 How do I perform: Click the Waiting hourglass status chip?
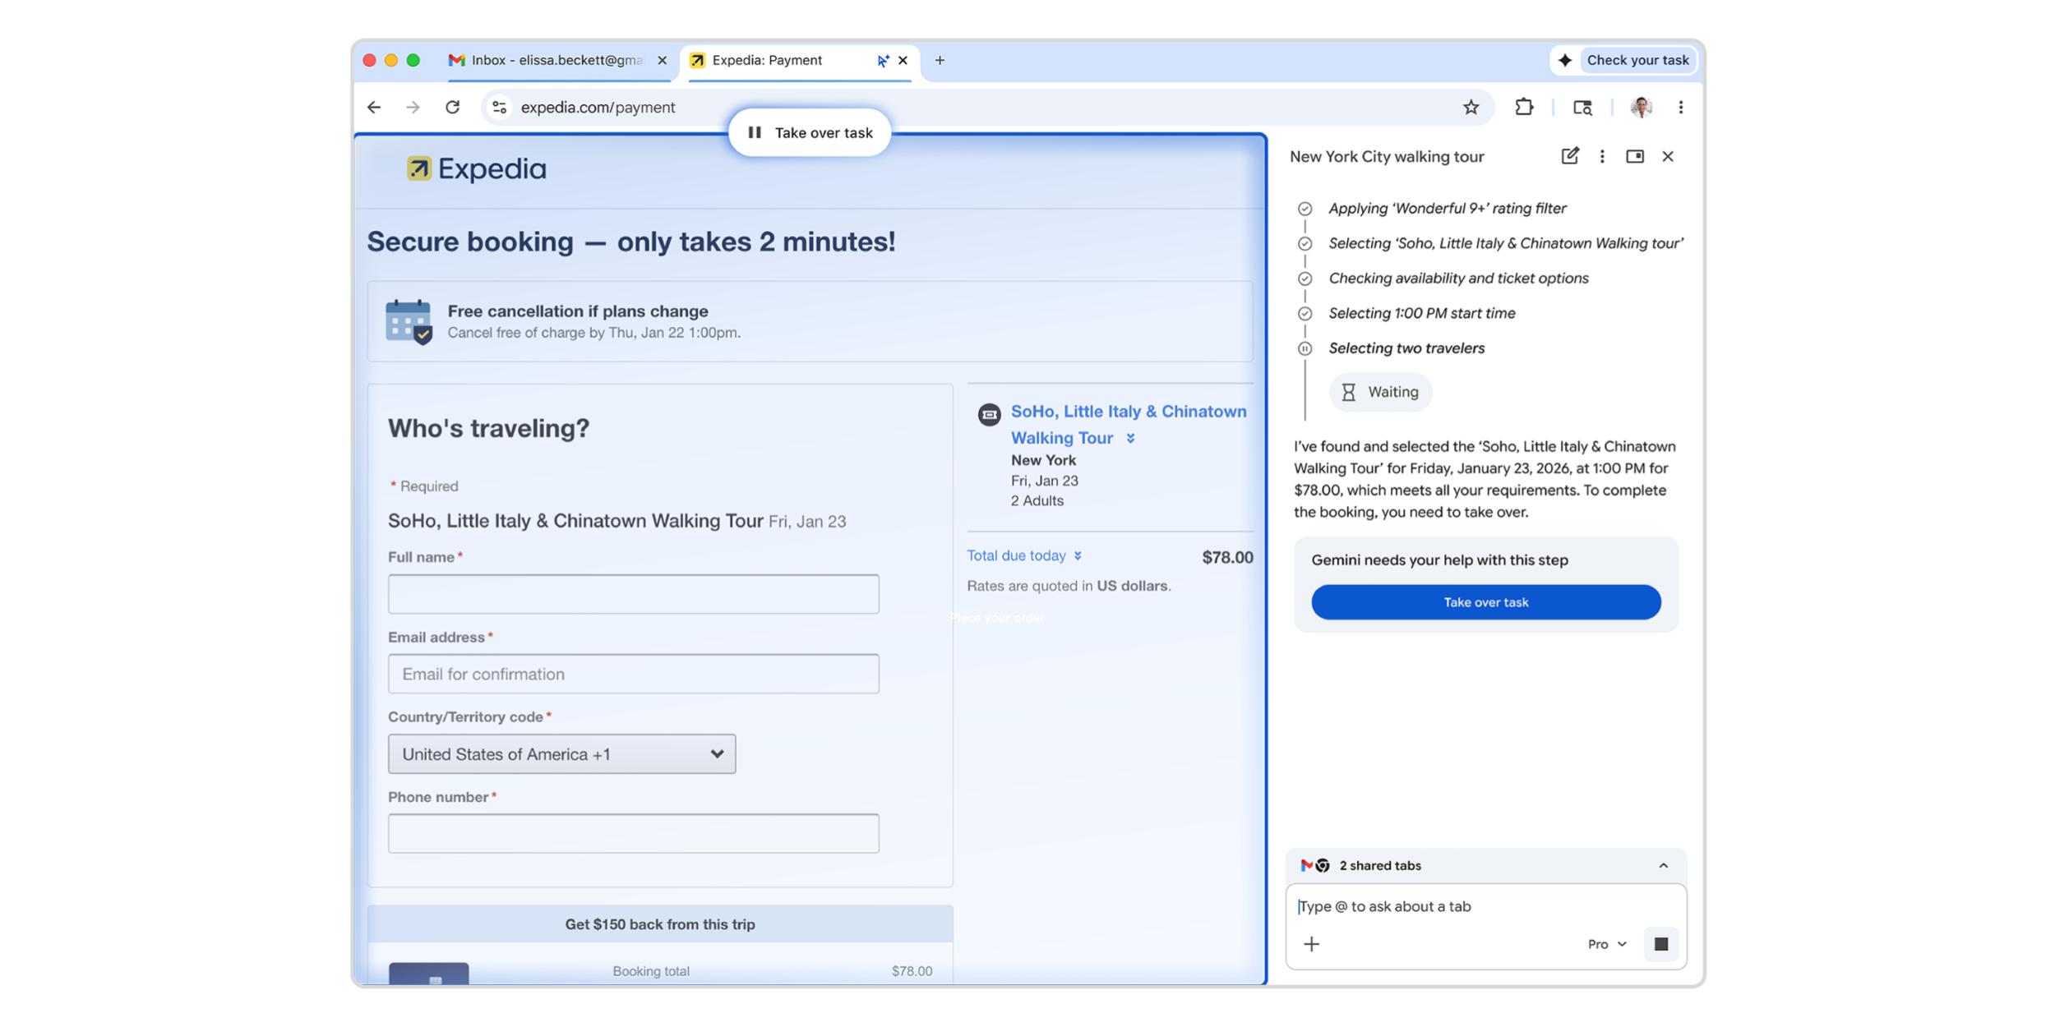pos(1380,392)
